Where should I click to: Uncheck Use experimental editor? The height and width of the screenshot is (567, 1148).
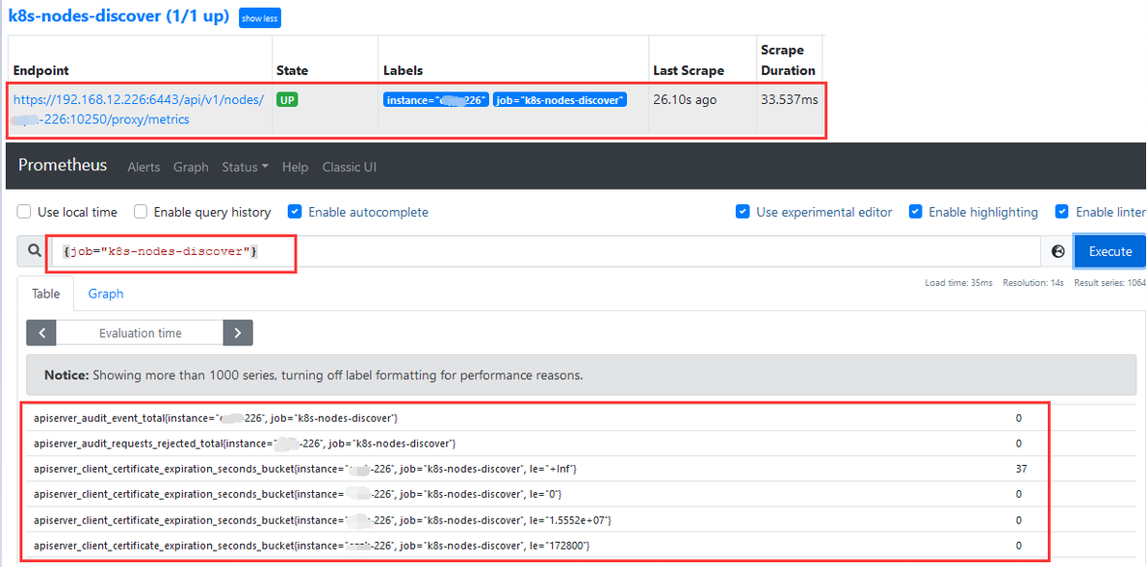[x=743, y=212]
